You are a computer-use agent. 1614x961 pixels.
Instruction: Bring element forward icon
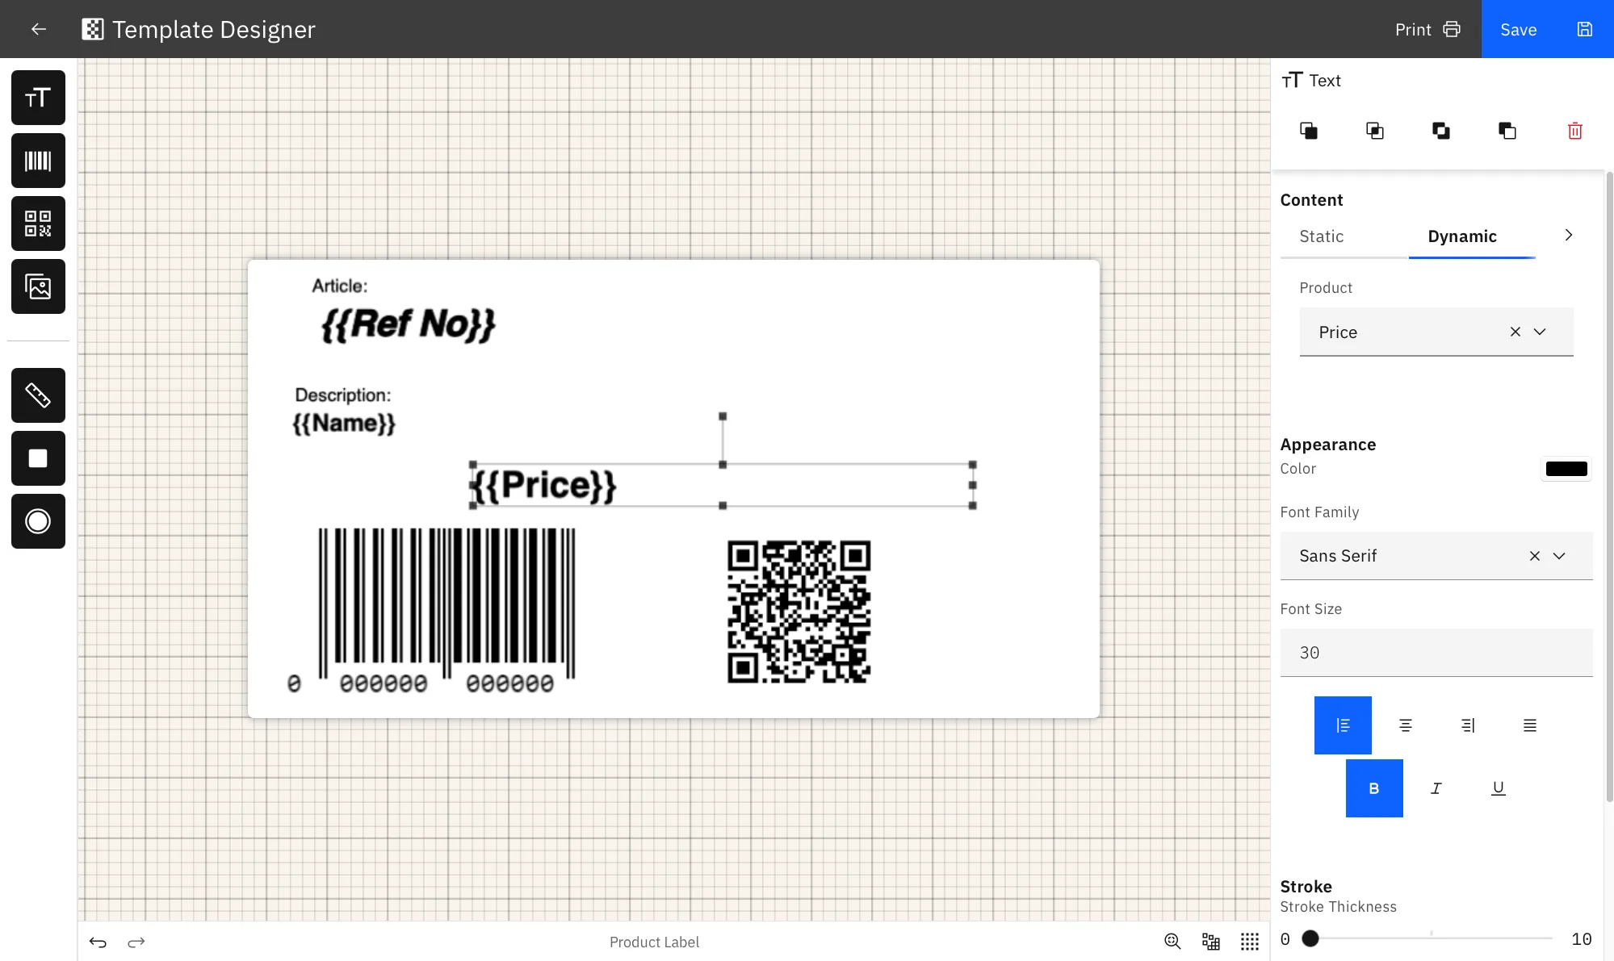1375,131
